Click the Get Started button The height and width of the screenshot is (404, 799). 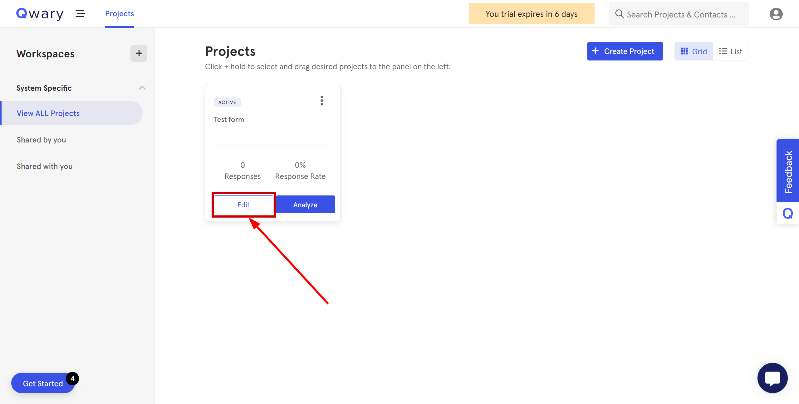coord(43,383)
